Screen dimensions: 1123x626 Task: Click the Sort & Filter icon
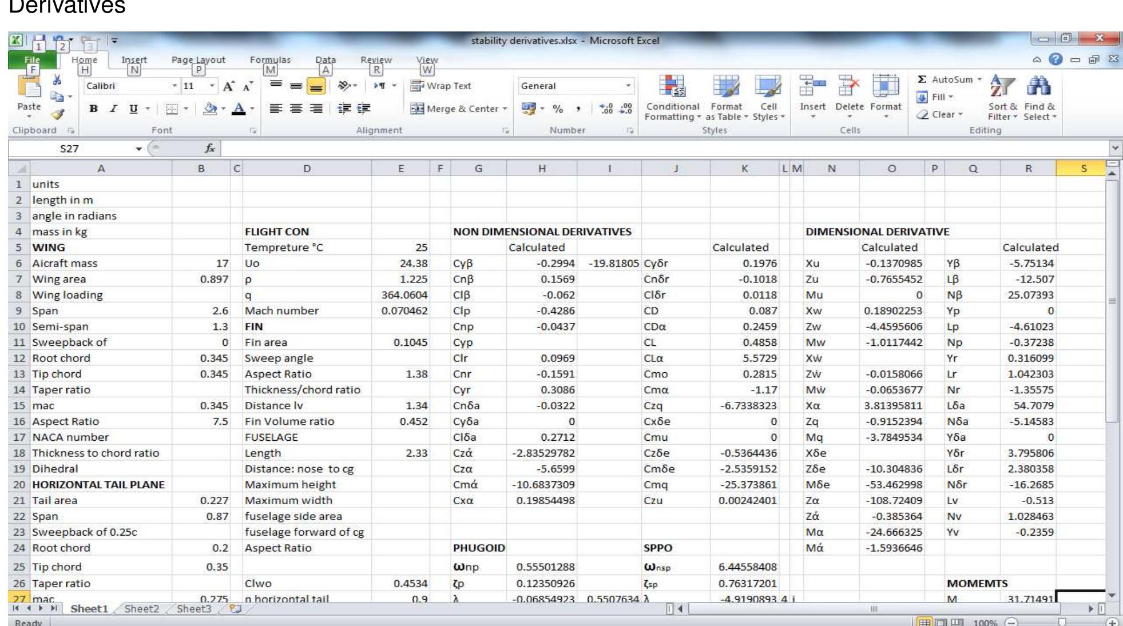(x=1002, y=86)
